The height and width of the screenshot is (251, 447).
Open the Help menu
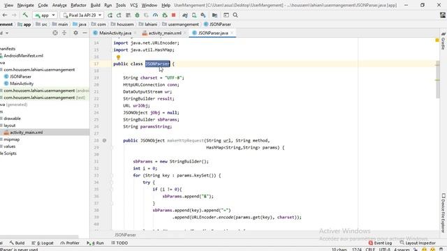coord(166,5)
